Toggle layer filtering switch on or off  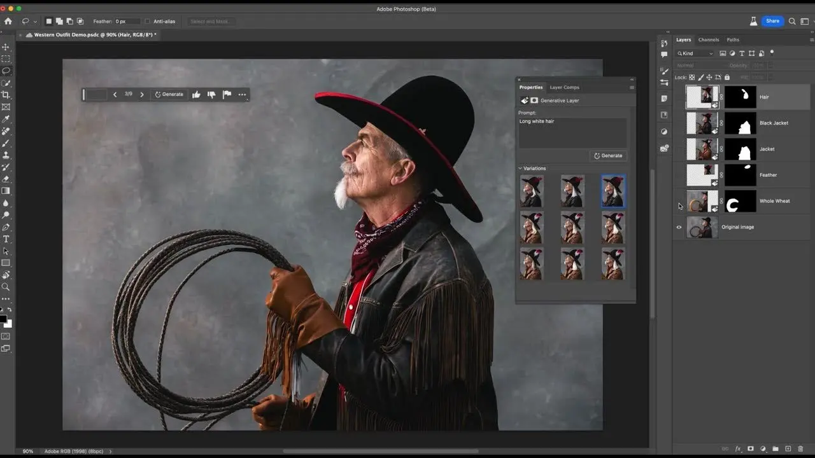click(x=772, y=53)
